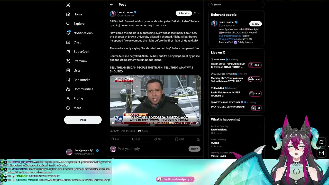Play the Fox News video
The height and width of the screenshot is (185, 329).
113,123
